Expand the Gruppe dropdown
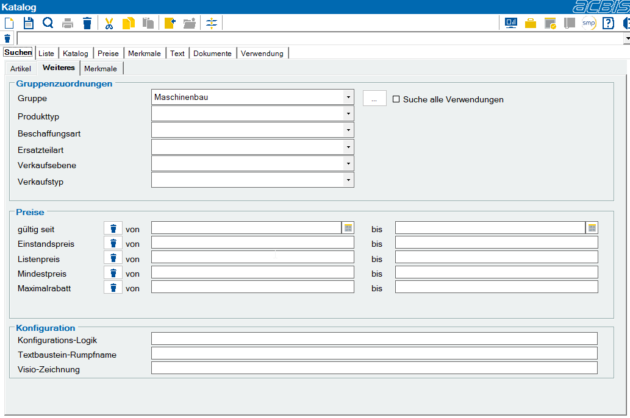The width and height of the screenshot is (630, 418). tap(348, 97)
